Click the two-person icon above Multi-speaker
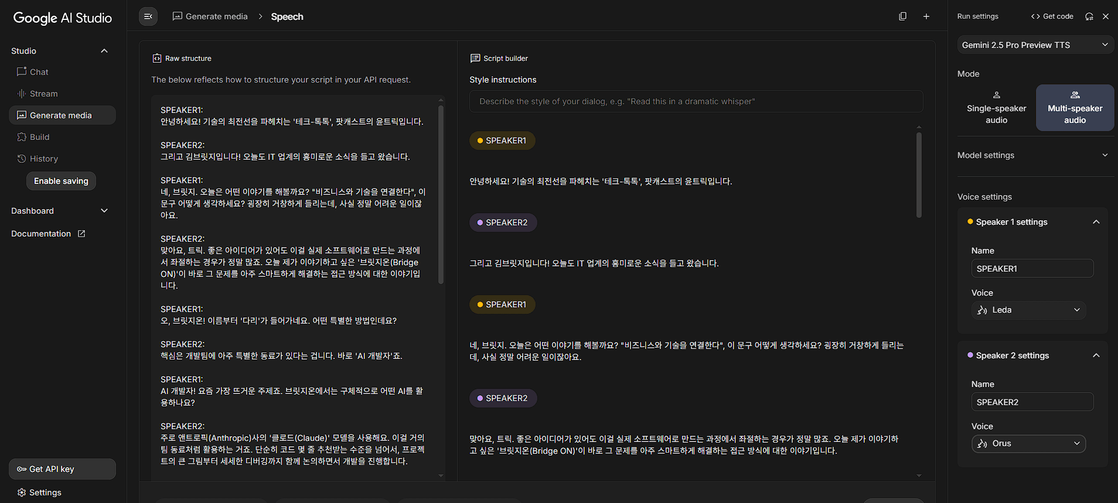The height and width of the screenshot is (503, 1118). [x=1075, y=95]
